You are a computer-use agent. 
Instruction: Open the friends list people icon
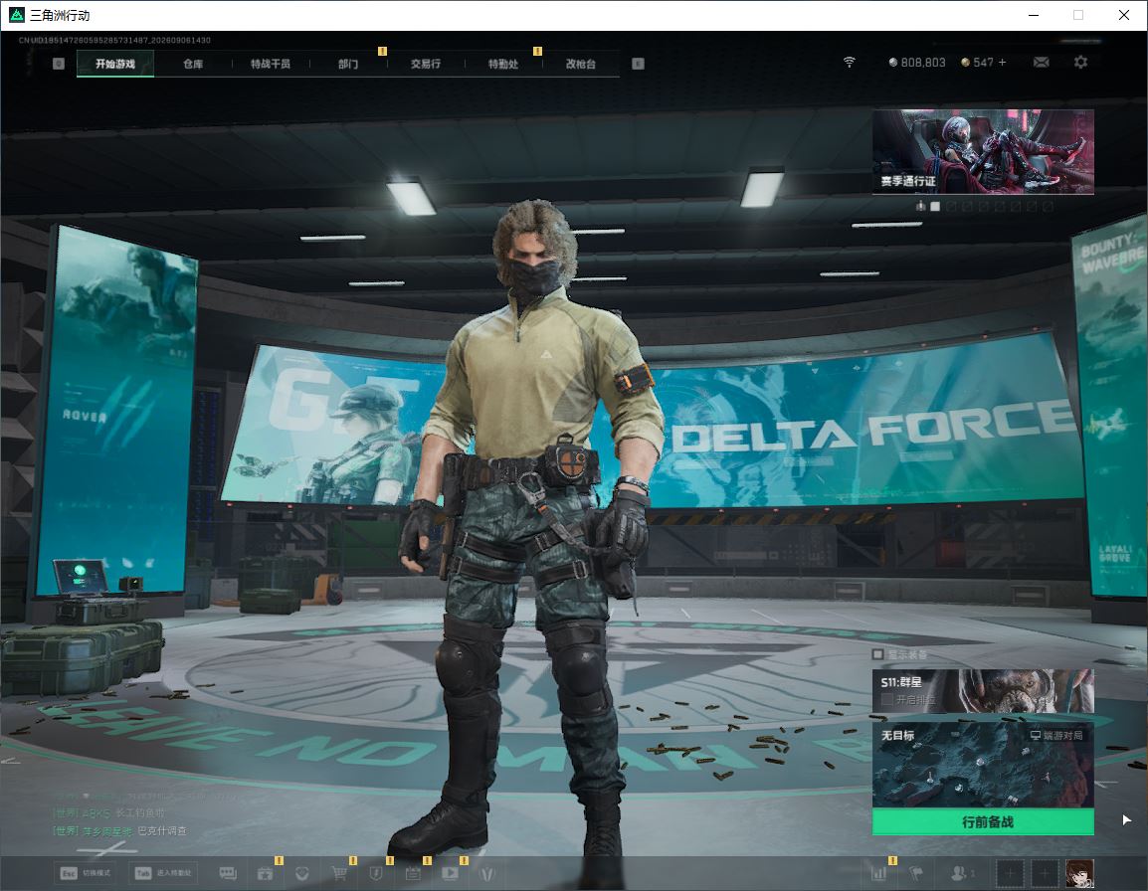(961, 873)
